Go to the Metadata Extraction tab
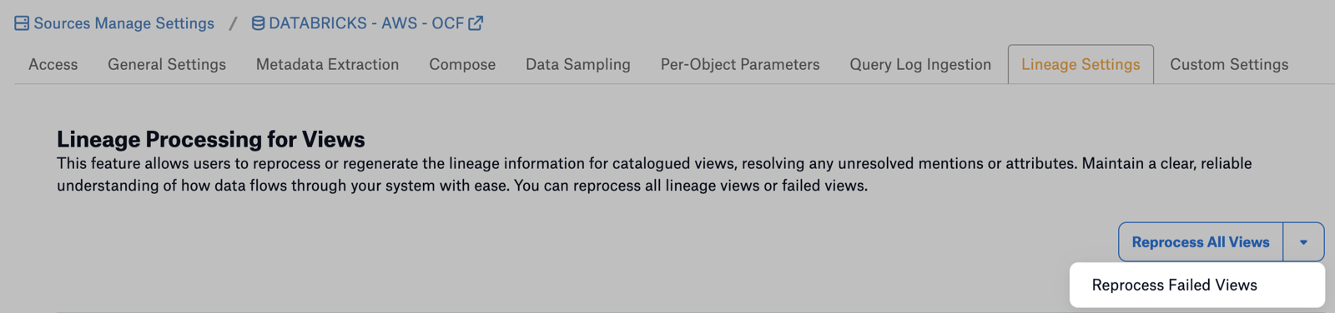This screenshot has height=313, width=1335. point(327,64)
